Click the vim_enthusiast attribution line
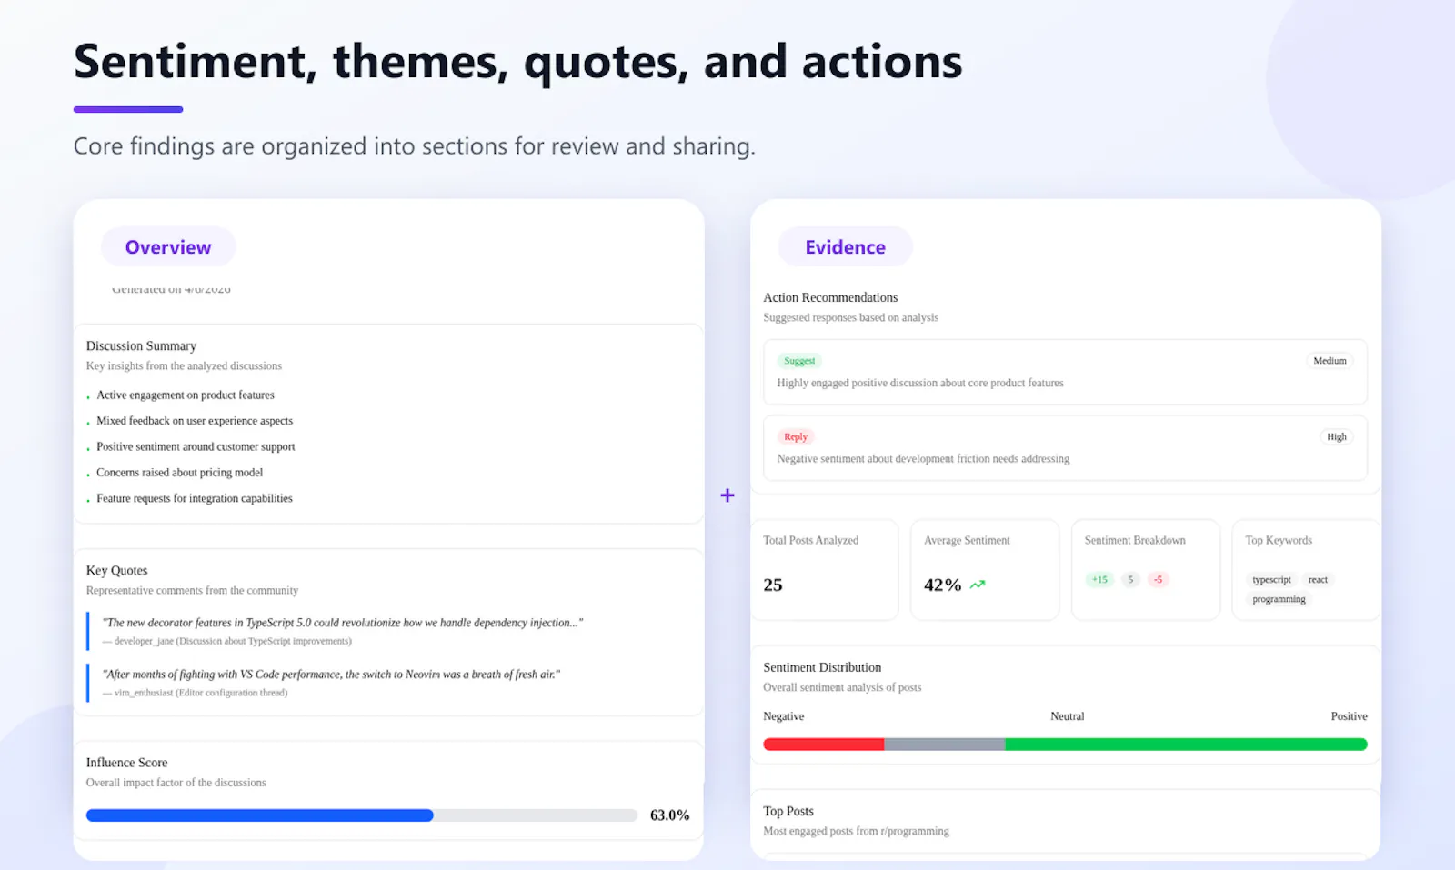 click(196, 693)
